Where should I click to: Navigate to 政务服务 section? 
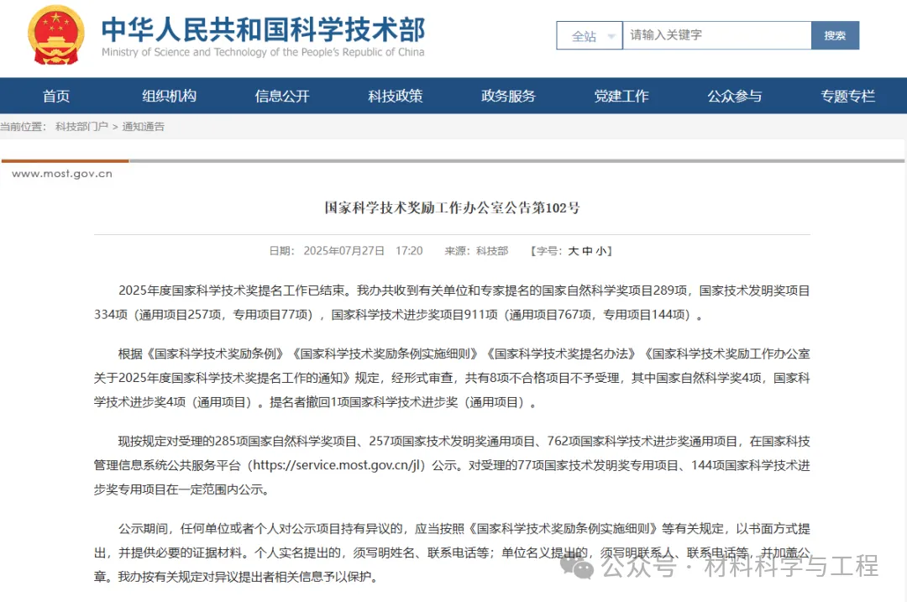click(508, 96)
